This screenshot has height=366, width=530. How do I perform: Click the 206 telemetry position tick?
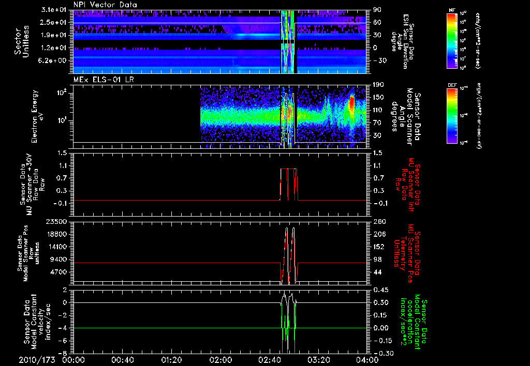pyautogui.click(x=378, y=234)
